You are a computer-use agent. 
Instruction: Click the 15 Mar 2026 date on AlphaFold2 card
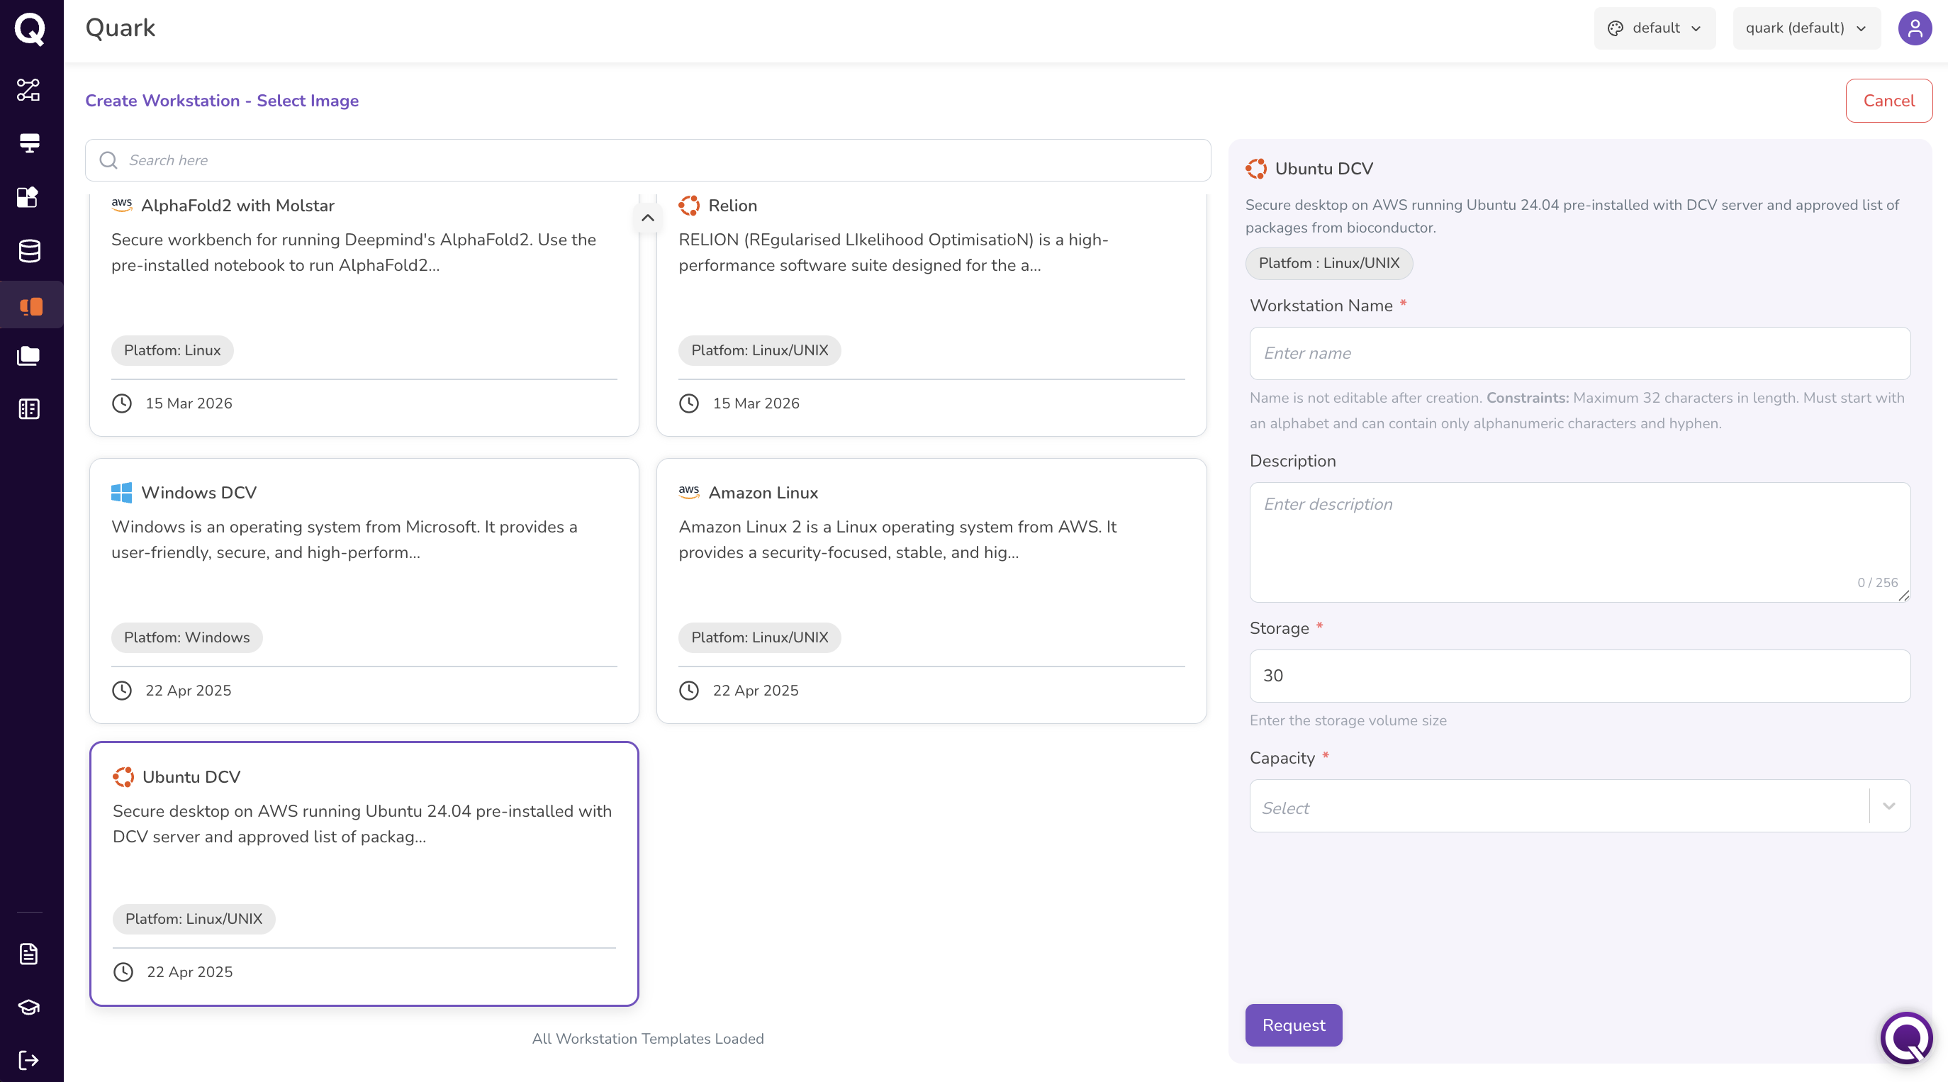coord(189,403)
